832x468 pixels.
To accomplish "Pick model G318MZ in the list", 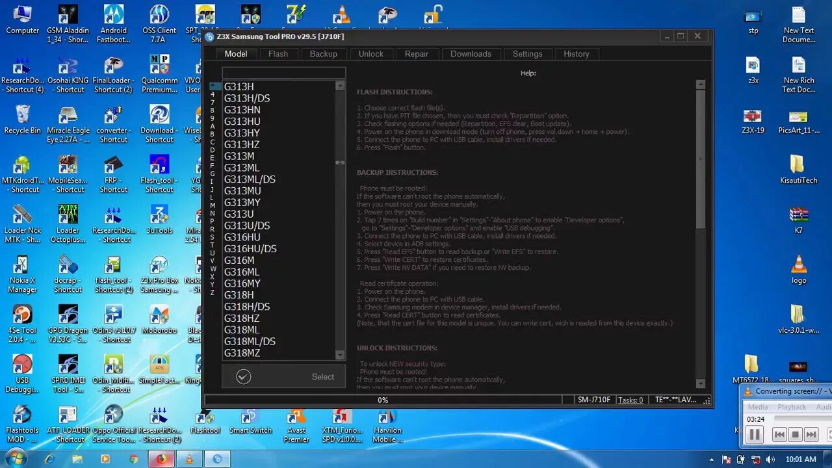I will click(x=242, y=353).
